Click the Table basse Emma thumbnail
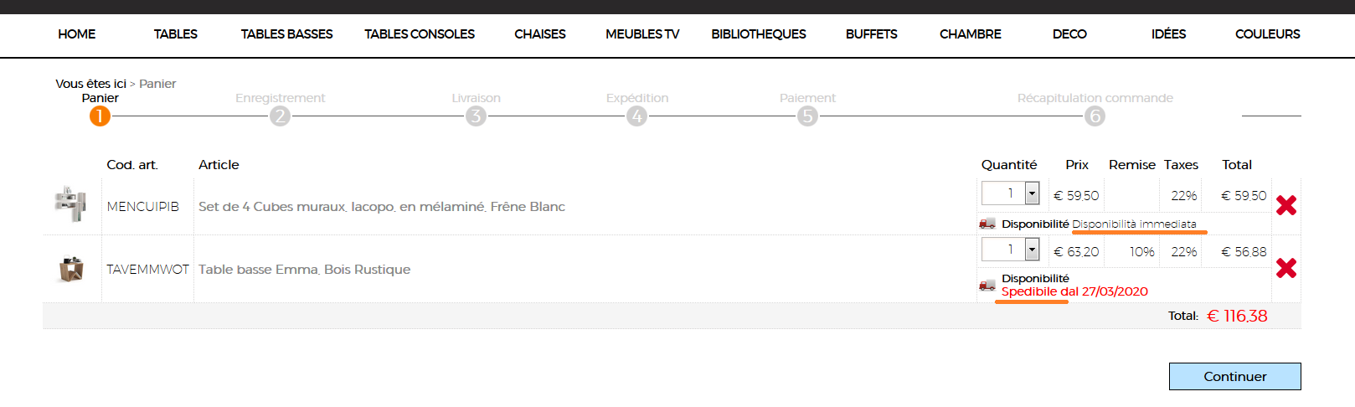This screenshot has height=407, width=1355. tap(71, 269)
